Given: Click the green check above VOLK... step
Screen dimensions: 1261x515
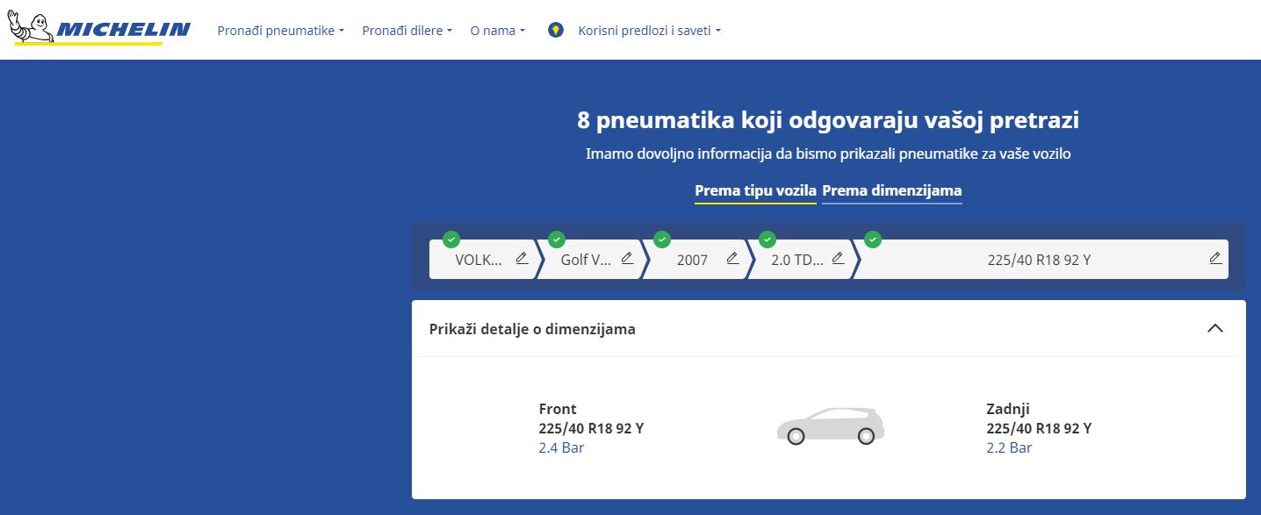Looking at the screenshot, I should [451, 239].
